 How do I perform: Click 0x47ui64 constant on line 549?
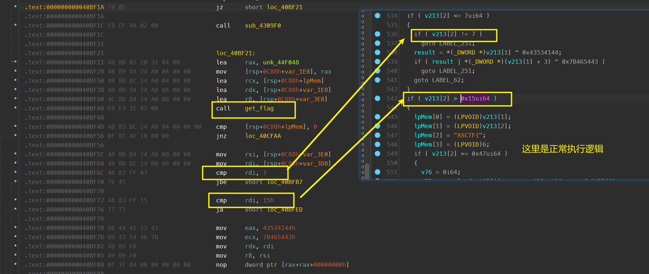coord(486,153)
